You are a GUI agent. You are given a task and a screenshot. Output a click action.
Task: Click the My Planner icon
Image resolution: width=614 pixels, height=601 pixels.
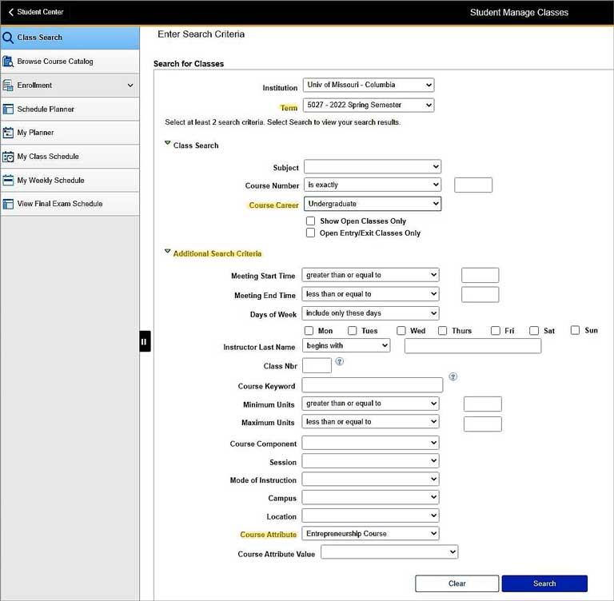coord(9,133)
